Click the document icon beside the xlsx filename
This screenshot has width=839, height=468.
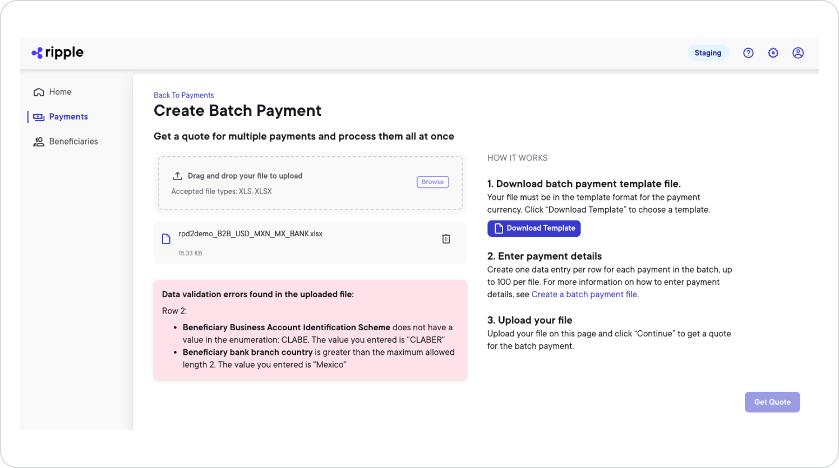pos(165,238)
